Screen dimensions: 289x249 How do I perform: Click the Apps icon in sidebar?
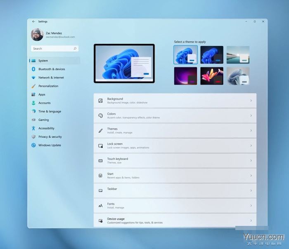point(33,94)
